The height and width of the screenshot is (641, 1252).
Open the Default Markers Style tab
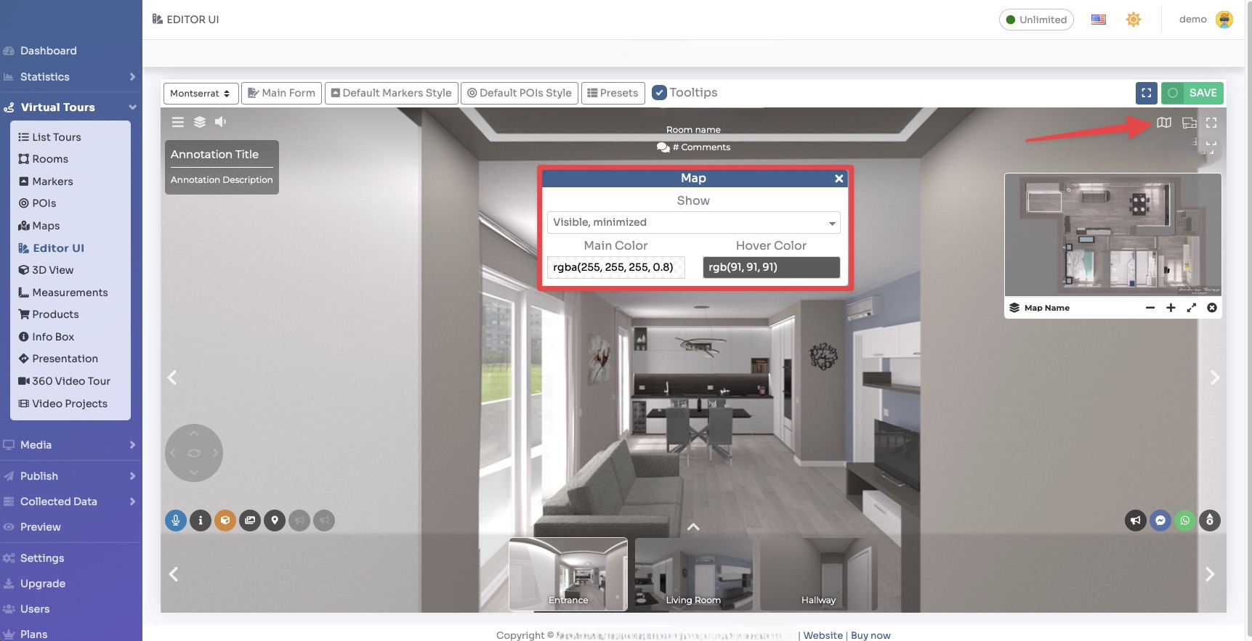391,93
